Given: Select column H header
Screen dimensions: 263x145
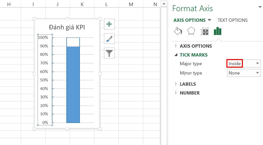Looking at the screenshot, I should pyautogui.click(x=9, y=4).
